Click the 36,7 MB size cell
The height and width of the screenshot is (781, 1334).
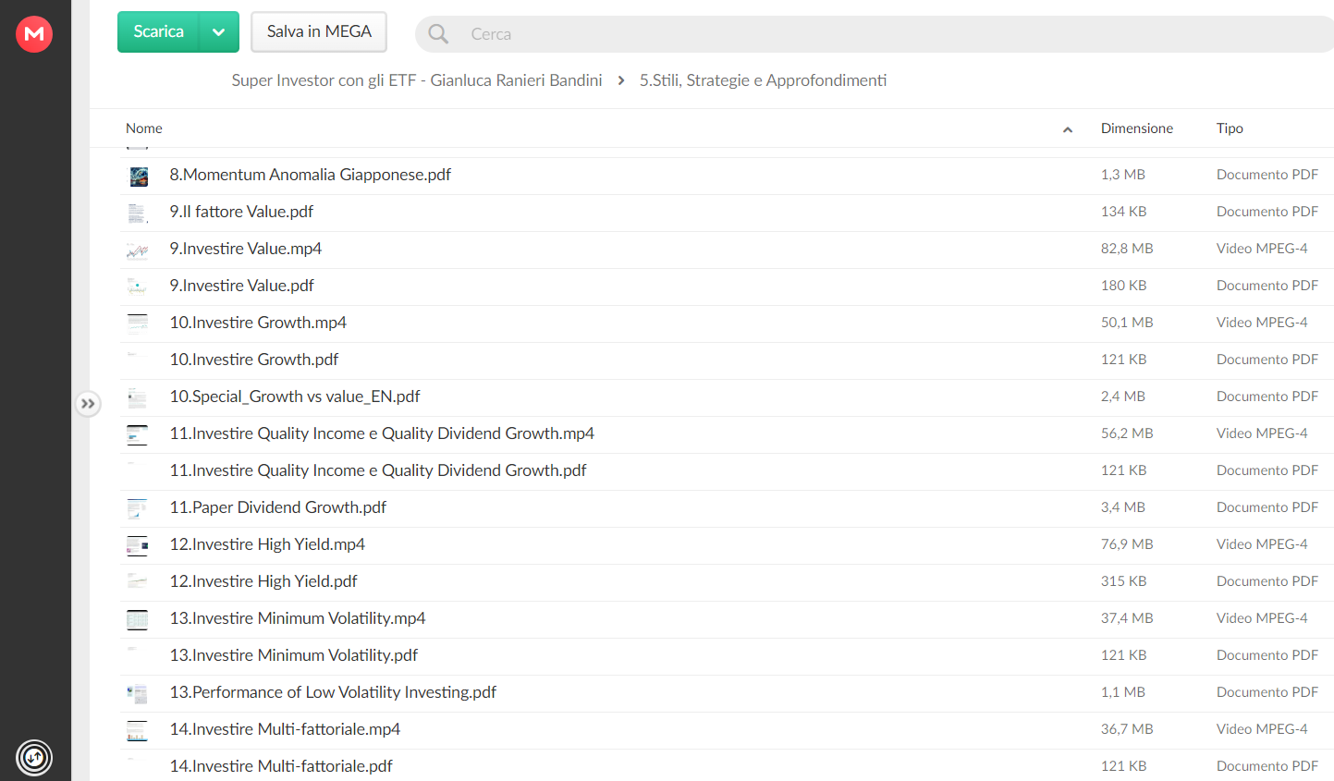coord(1127,729)
